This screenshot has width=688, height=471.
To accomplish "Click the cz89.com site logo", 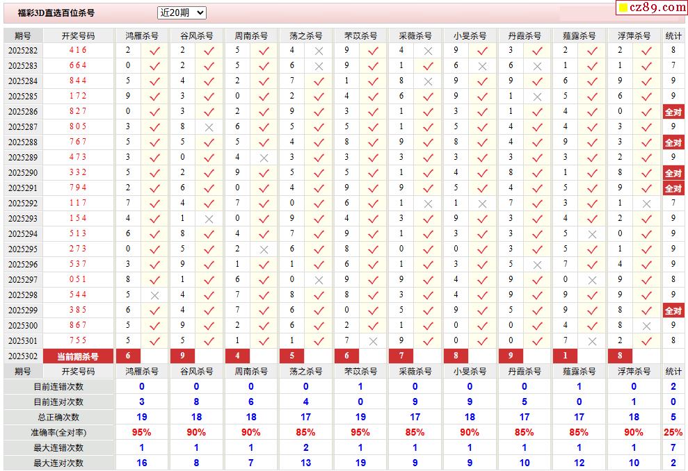I will coord(652,8).
